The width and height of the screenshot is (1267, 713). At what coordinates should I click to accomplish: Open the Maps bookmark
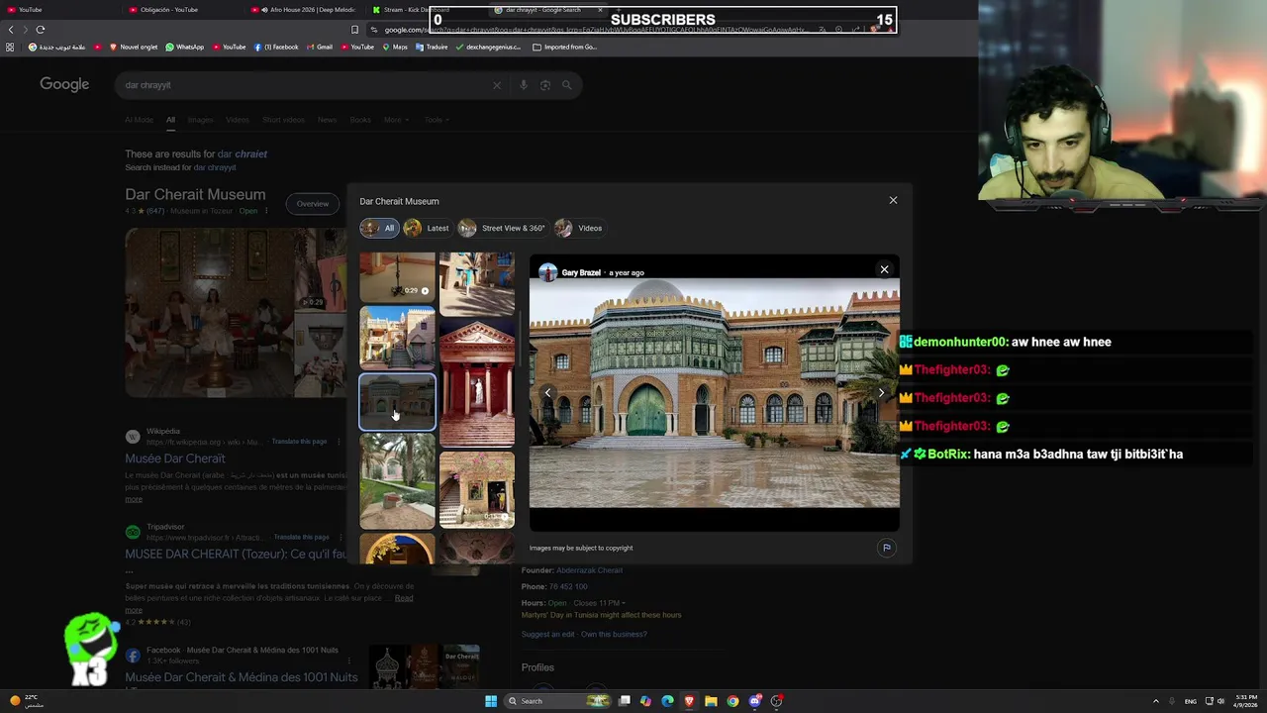pyautogui.click(x=395, y=47)
